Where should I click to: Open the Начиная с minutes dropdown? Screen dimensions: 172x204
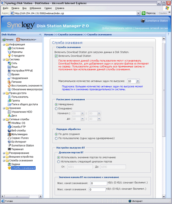click(x=99, y=114)
